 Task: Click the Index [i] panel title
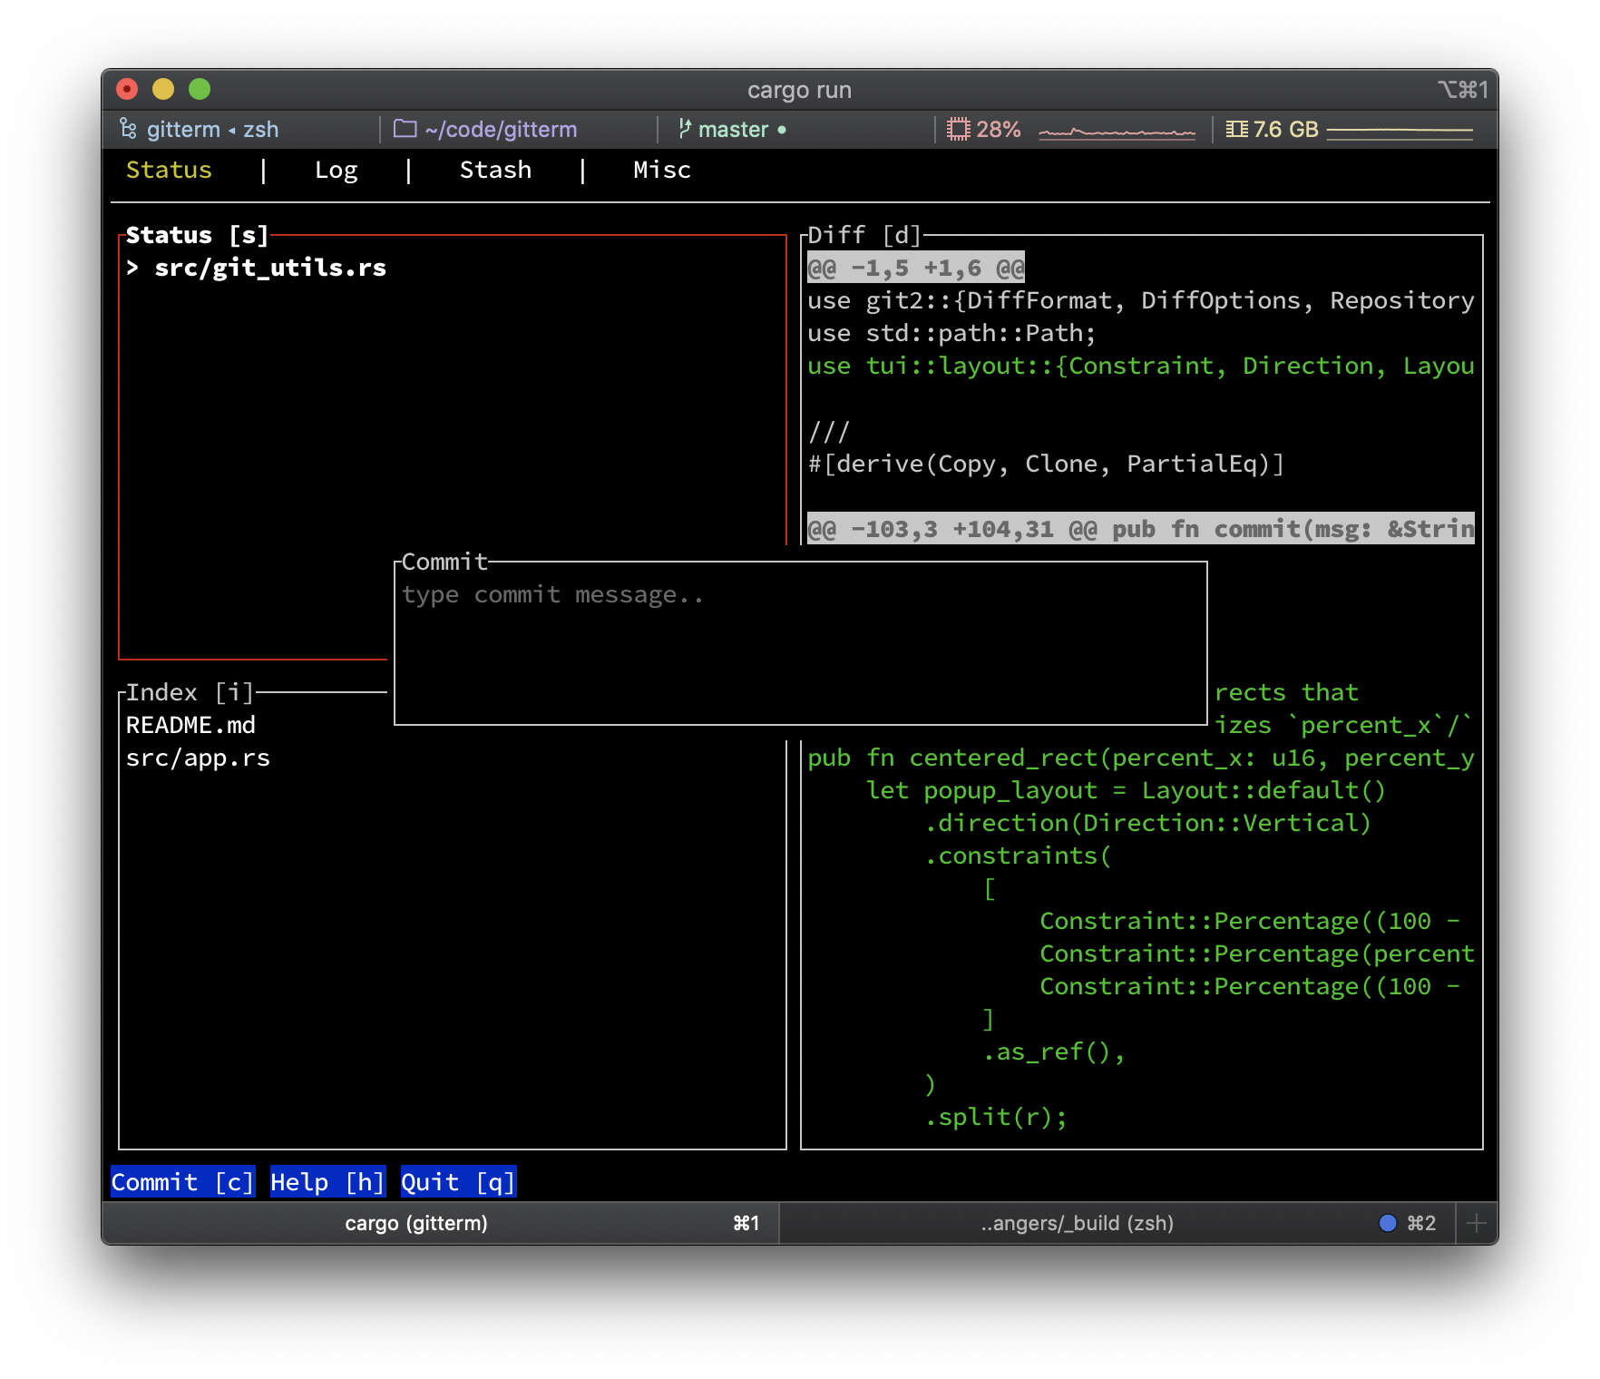(x=190, y=692)
